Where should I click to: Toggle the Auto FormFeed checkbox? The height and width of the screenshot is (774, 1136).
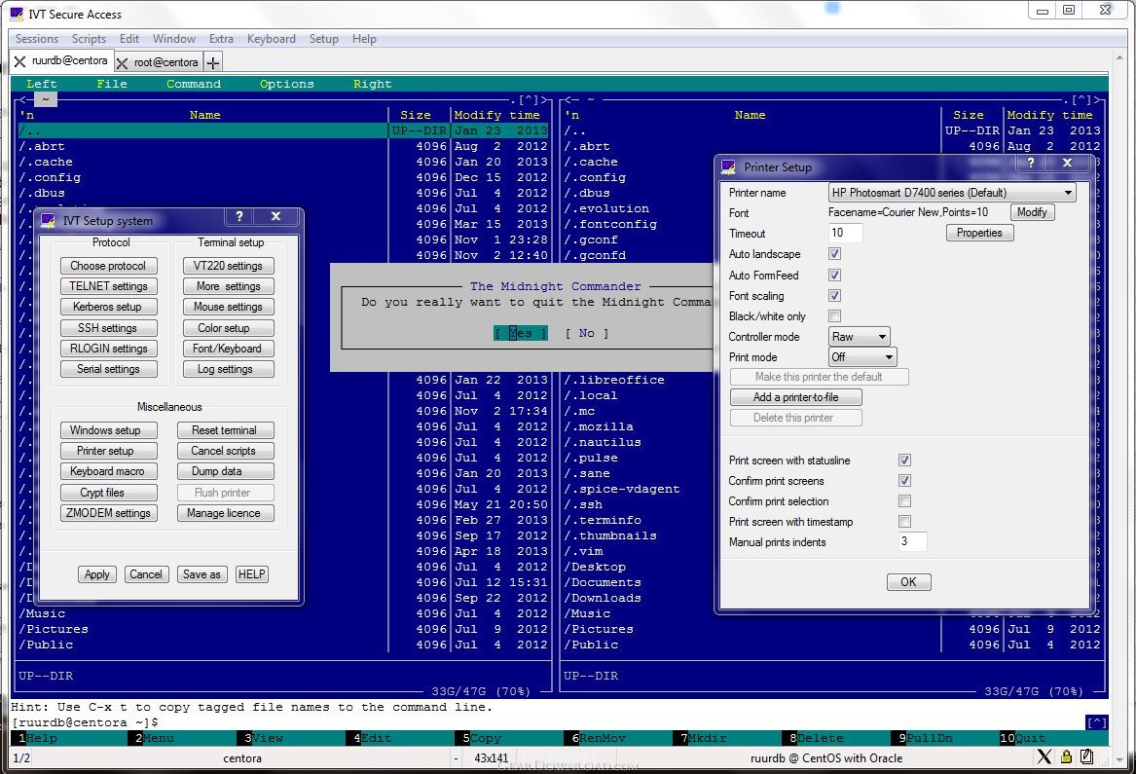(x=834, y=275)
